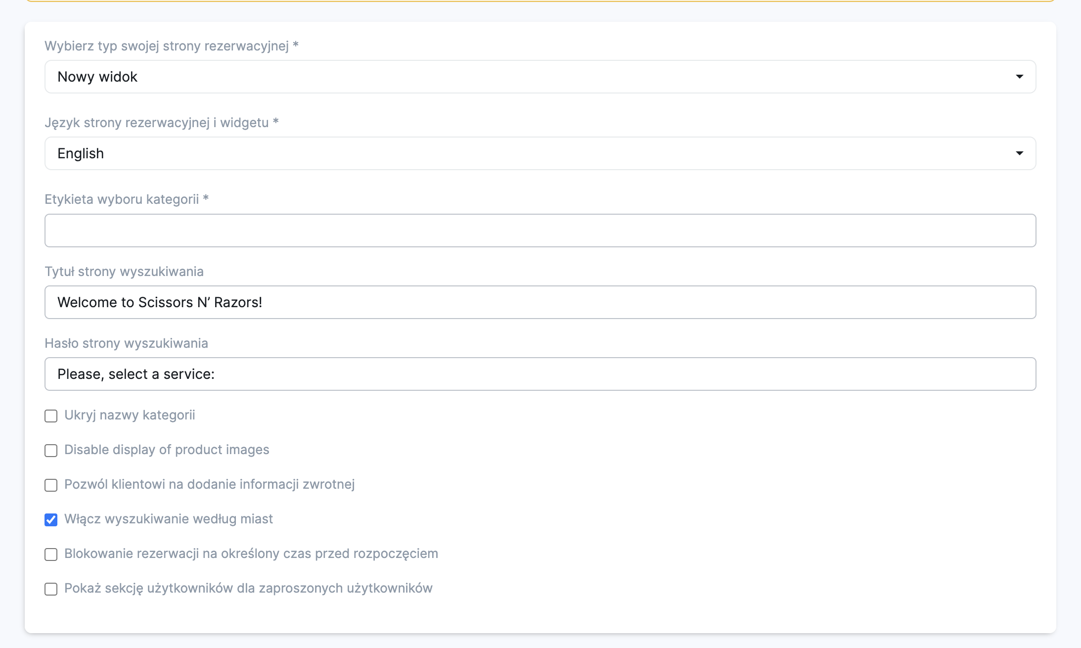Focus the empty "Etykieta wyboru kategorii" field
1081x648 pixels.
point(540,231)
